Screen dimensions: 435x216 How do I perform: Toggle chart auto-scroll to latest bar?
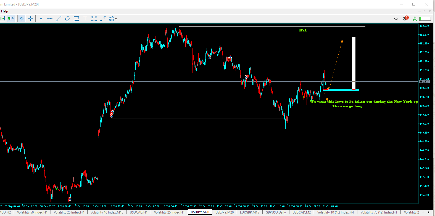[x=2, y=18]
